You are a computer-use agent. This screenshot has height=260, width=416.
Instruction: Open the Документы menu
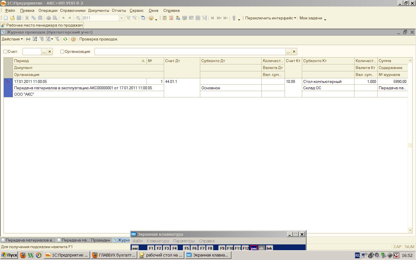click(99, 10)
